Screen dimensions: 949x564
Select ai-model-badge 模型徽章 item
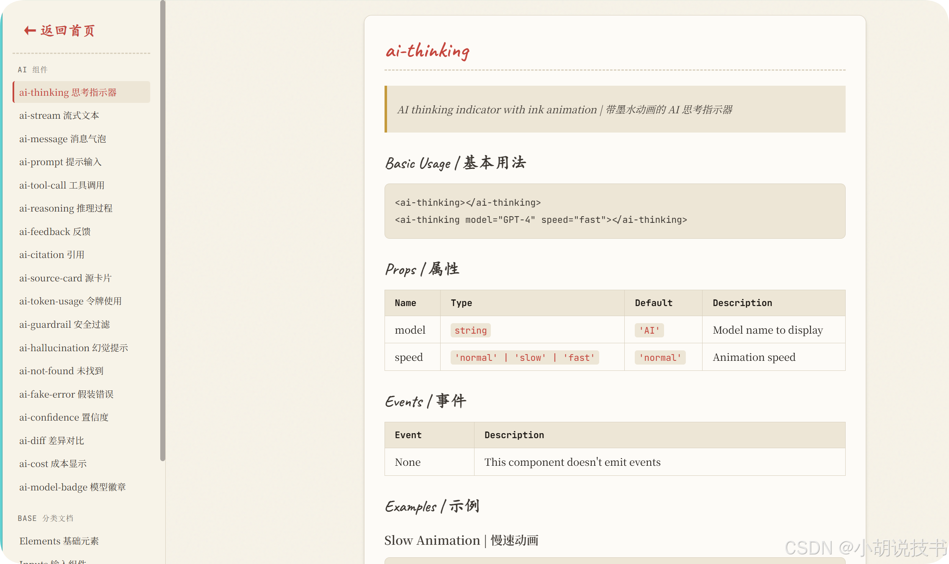[72, 487]
